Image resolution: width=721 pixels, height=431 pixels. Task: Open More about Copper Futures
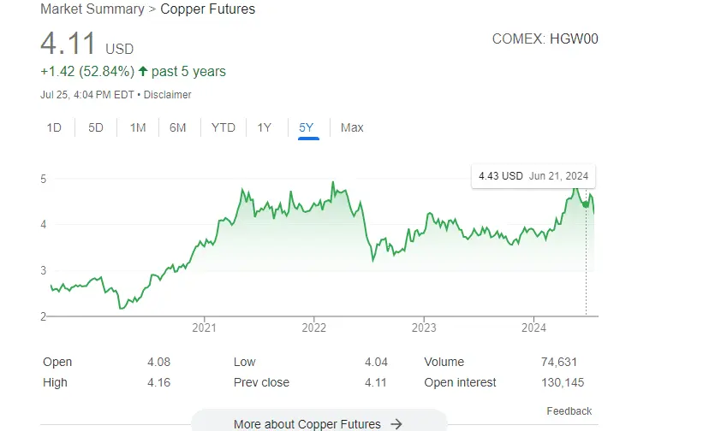(x=308, y=423)
